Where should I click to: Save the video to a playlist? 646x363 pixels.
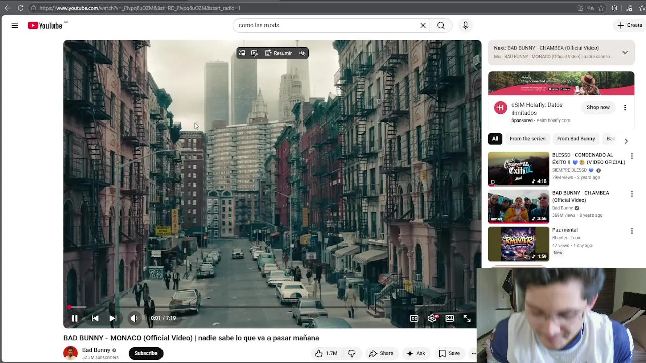[449, 353]
